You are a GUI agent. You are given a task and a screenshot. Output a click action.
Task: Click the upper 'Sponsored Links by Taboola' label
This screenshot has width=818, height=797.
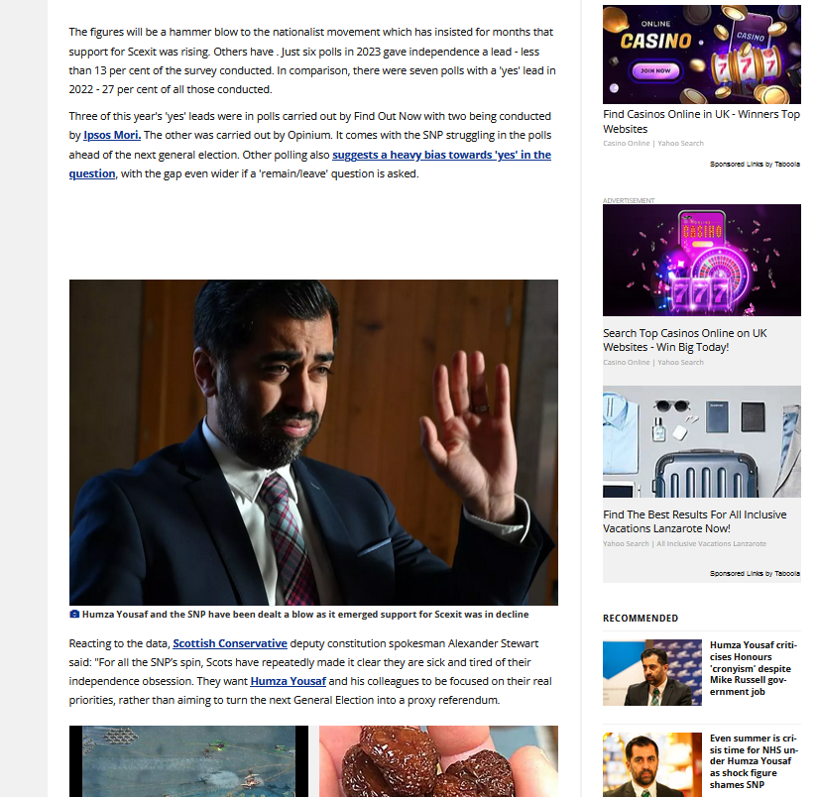pos(755,164)
